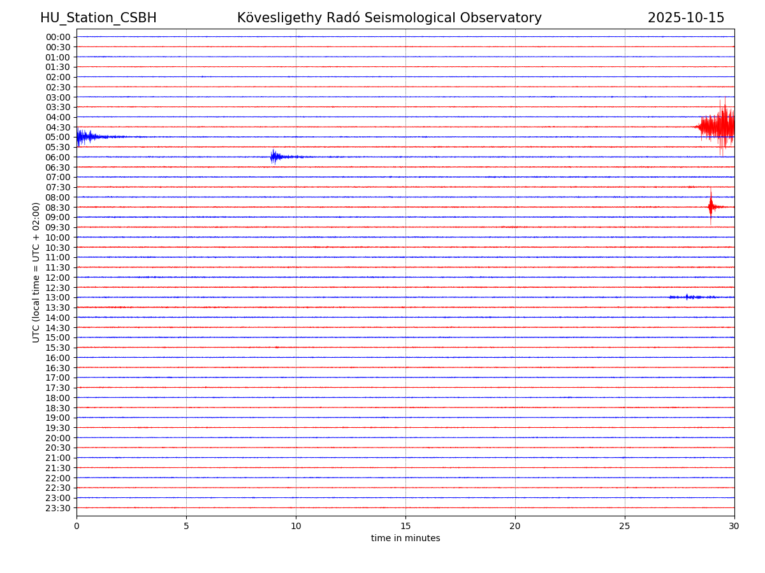Click the 15 tick on the minutes axis
The height and width of the screenshot is (573, 765).
tap(405, 526)
